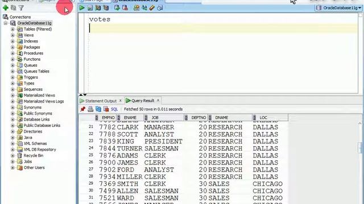Click the To Upper/Lower case icon
Screen dimensions: 364x204
pos(144,8)
